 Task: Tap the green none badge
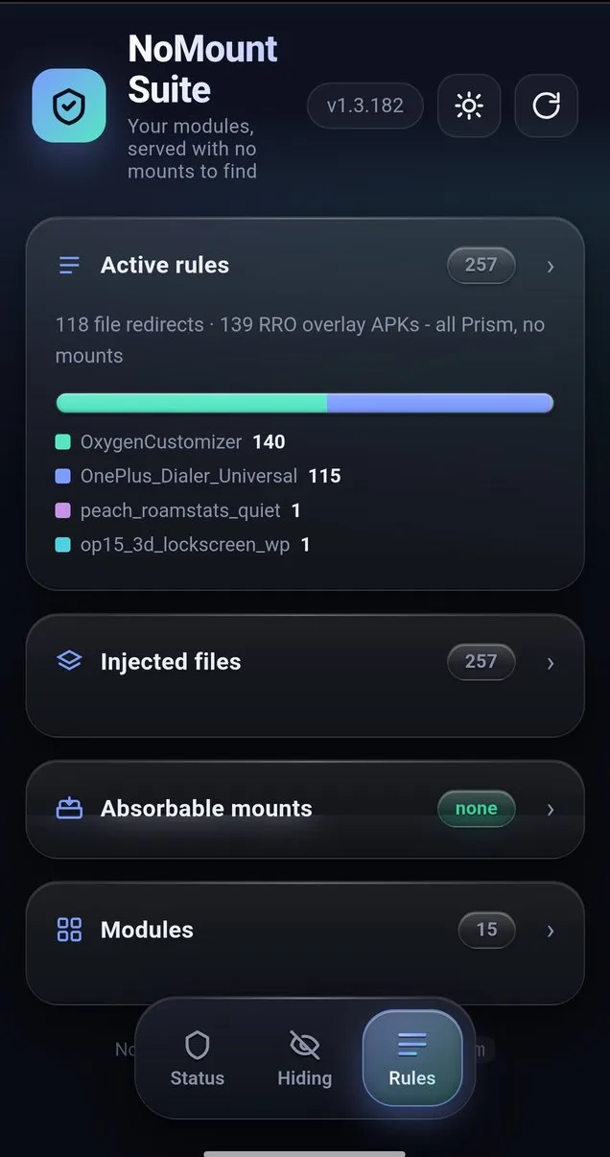coord(477,809)
